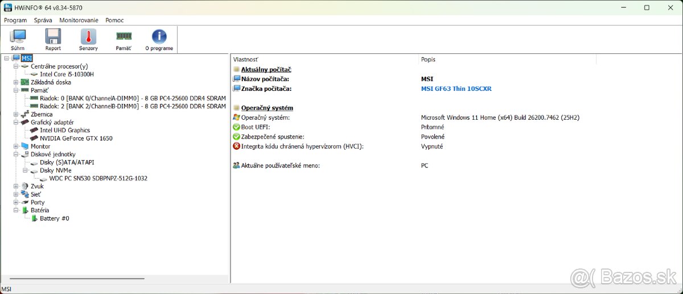683x294 pixels.
Task: Click the computer icon beside MSI root node
Action: pos(16,58)
